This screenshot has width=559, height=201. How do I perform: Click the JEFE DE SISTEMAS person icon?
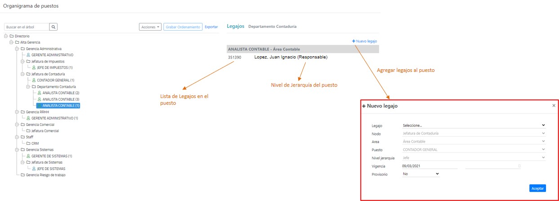[x=34, y=169]
